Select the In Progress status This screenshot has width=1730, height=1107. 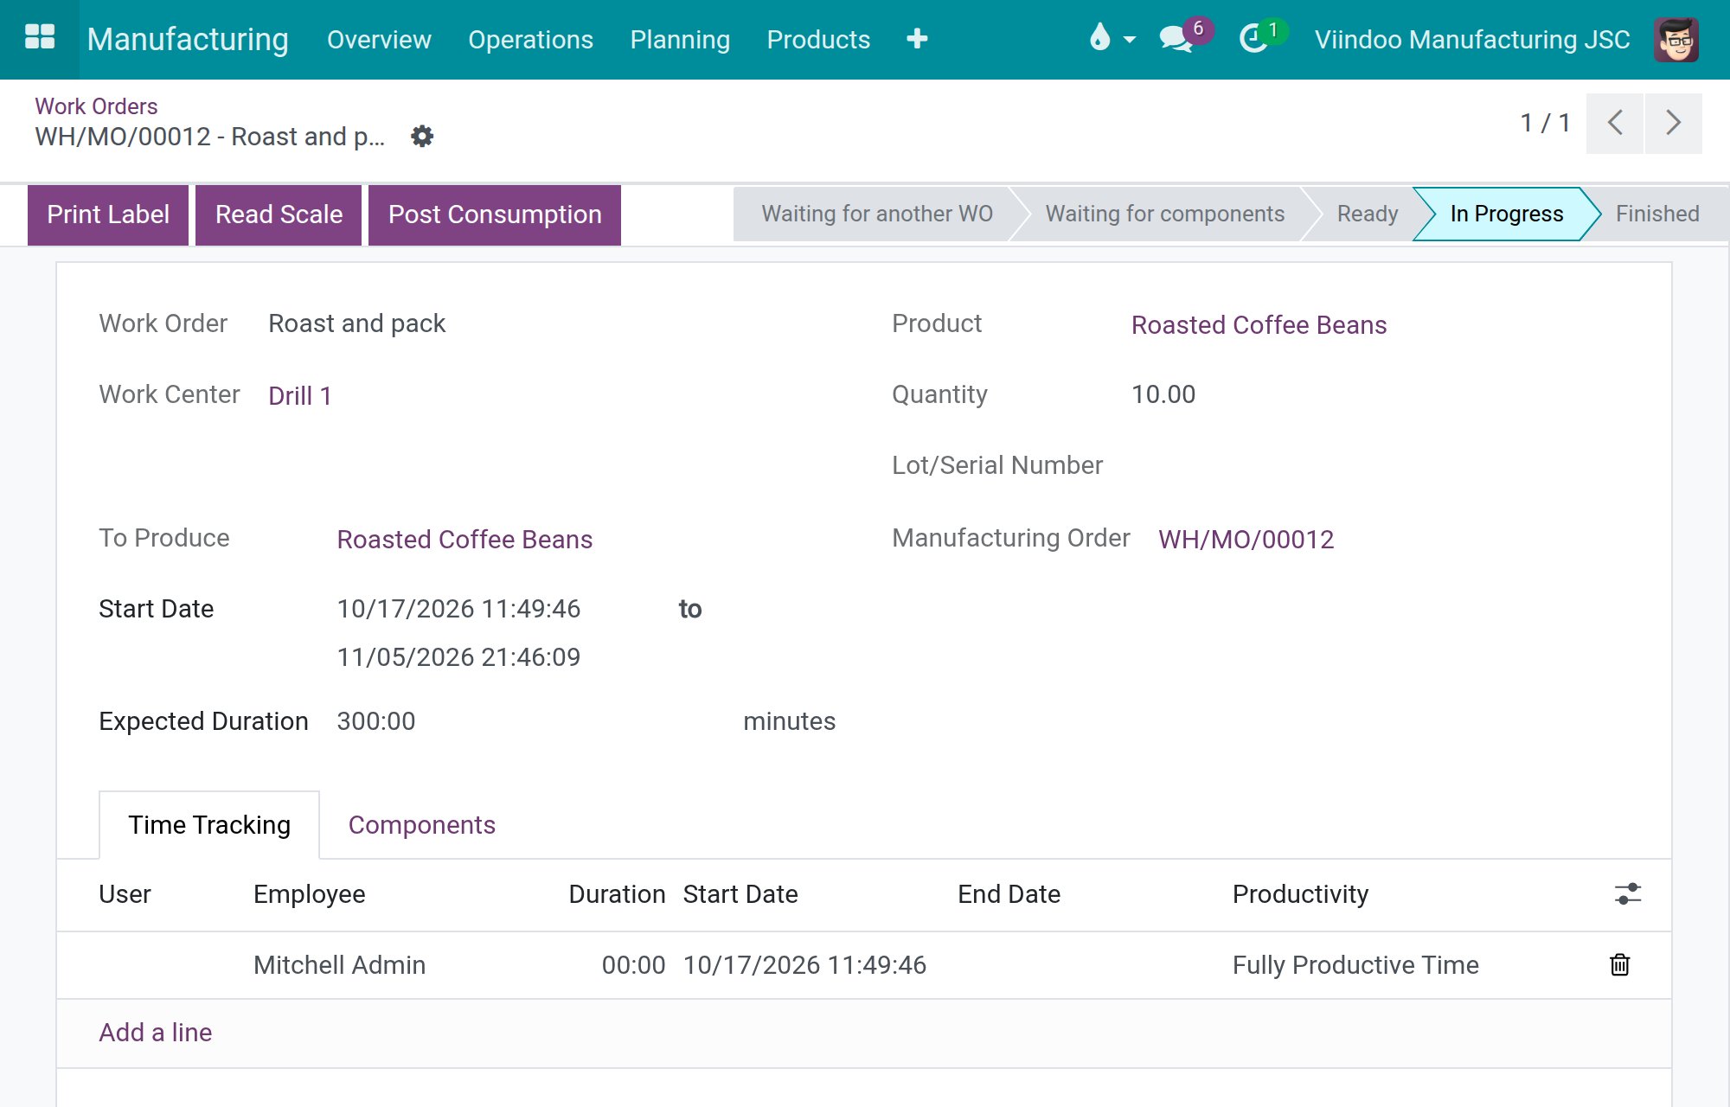point(1507,214)
